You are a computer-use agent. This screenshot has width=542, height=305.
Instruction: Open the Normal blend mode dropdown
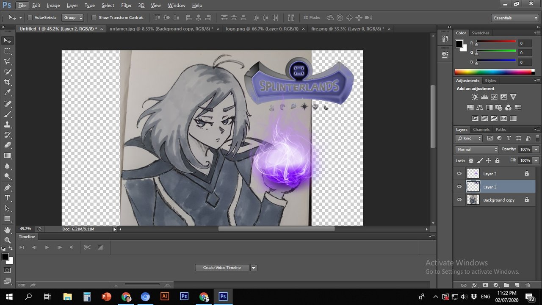pyautogui.click(x=477, y=149)
